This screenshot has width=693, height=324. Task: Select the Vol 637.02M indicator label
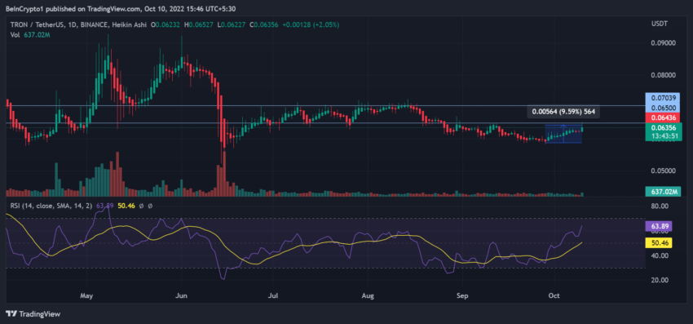pyautogui.click(x=30, y=34)
